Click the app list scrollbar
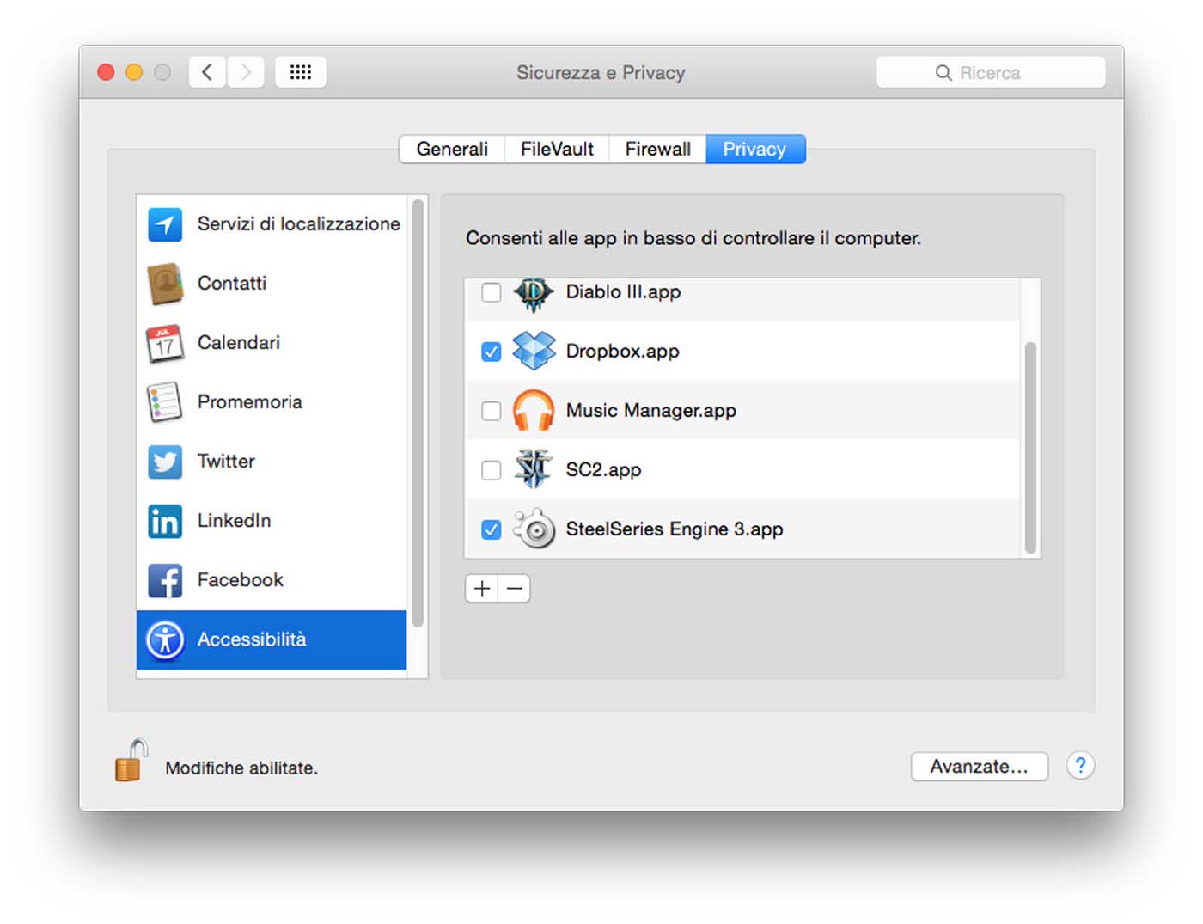Viewport: 1203px width, 924px height. pos(1030,448)
